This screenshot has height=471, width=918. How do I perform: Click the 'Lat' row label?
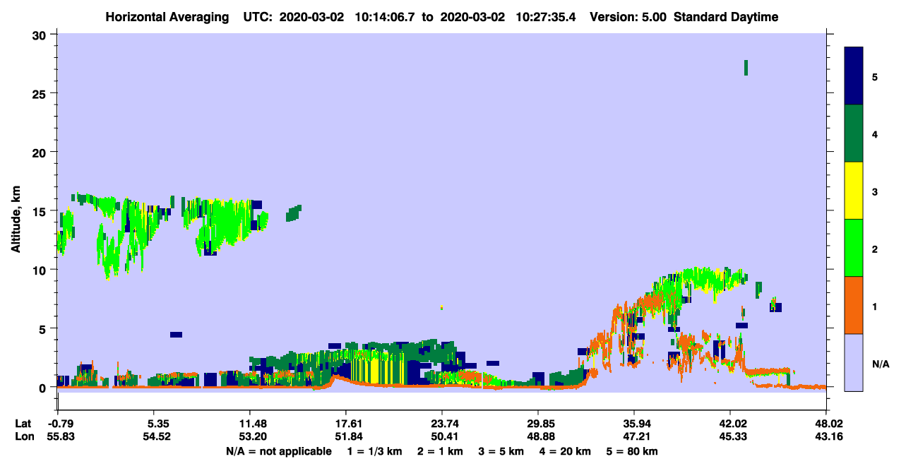click(23, 424)
